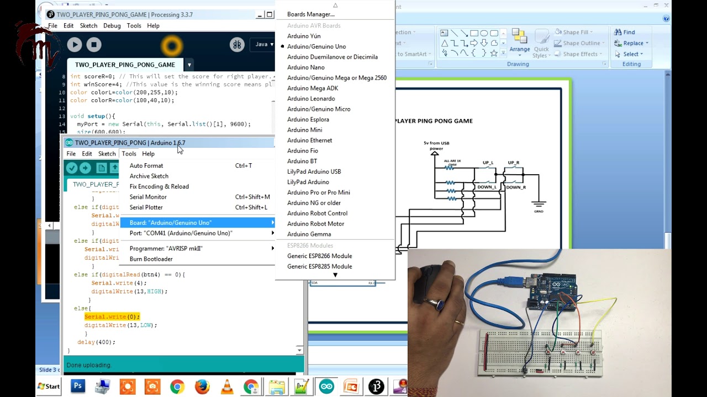Click the Arduino Upload arrow icon
This screenshot has height=397, width=707.
[86, 168]
